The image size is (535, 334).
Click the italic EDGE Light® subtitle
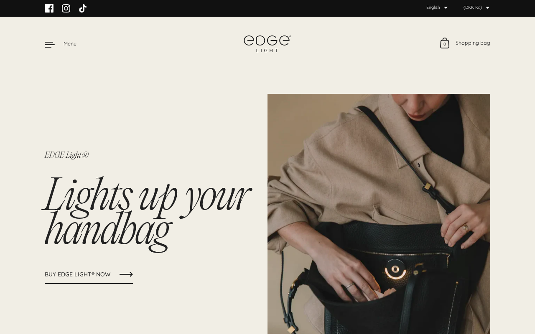click(x=66, y=155)
